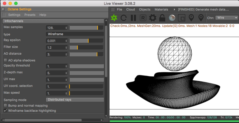Open the Help menu
239x123 pixels.
pos(43,15)
